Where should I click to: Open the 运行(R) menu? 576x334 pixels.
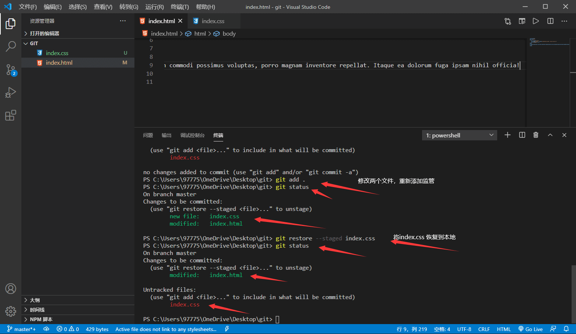coord(155,7)
